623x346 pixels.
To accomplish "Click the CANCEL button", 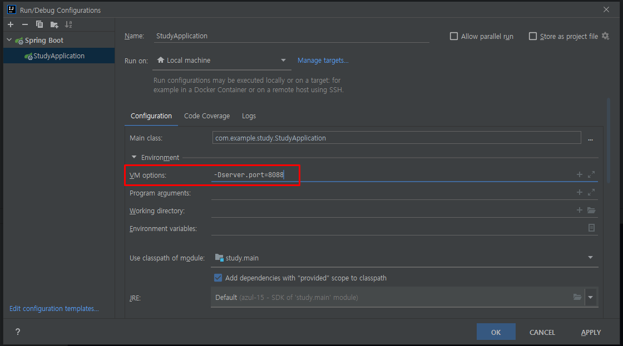I will (542, 332).
